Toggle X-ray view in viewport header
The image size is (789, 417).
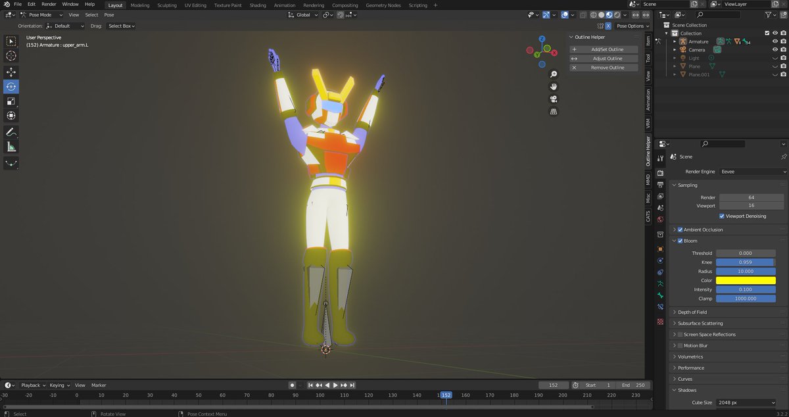(x=582, y=14)
